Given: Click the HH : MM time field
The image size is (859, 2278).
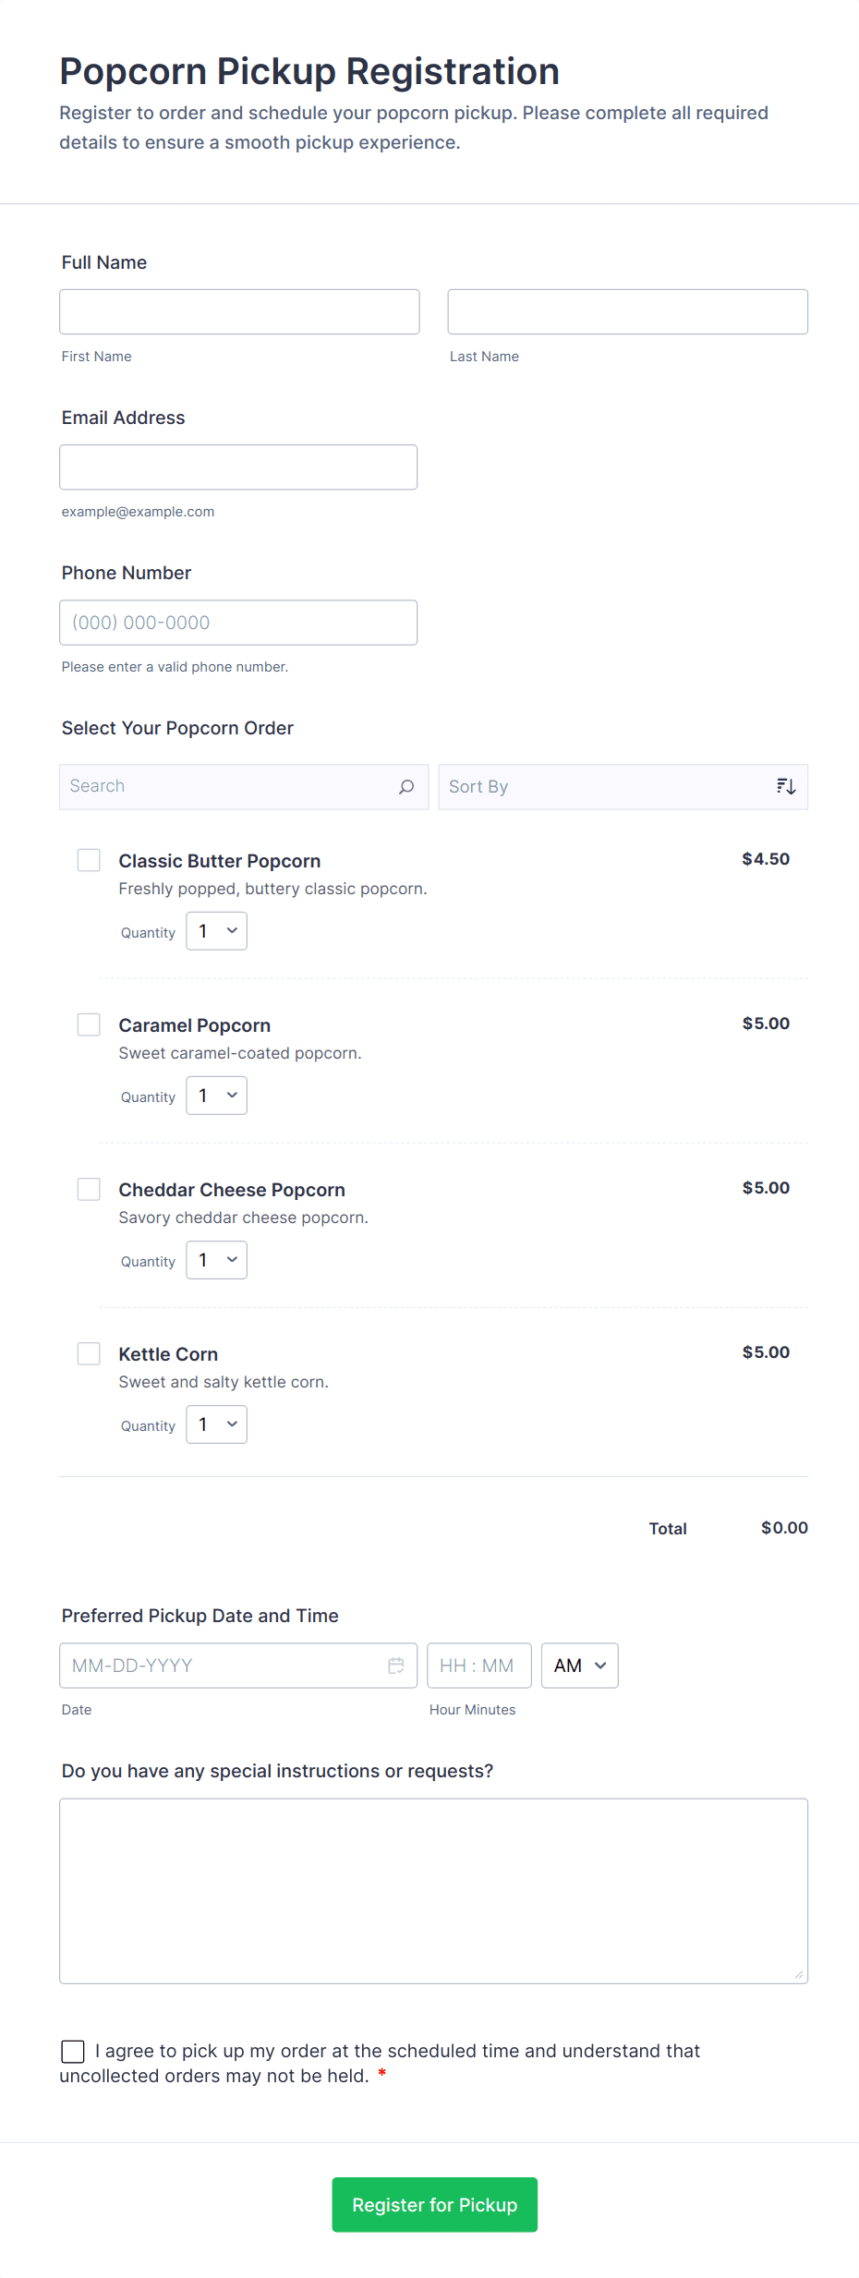Looking at the screenshot, I should coord(478,1666).
